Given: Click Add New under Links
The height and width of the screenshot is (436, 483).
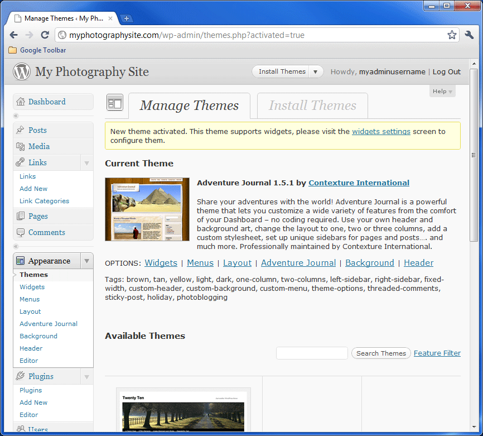Looking at the screenshot, I should coord(33,189).
